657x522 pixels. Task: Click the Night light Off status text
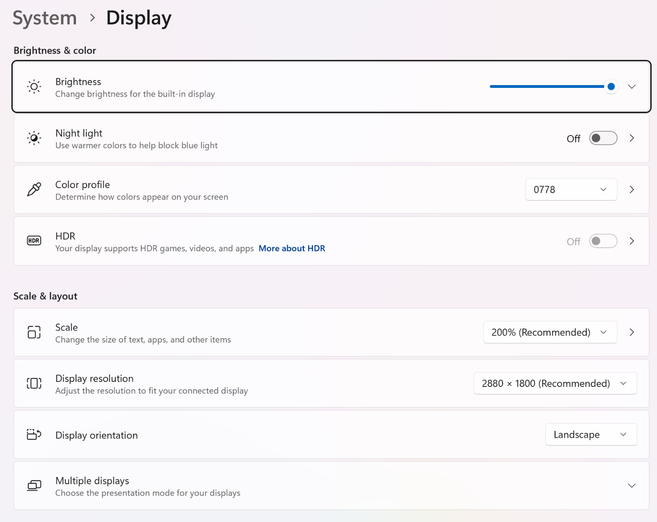pos(573,138)
